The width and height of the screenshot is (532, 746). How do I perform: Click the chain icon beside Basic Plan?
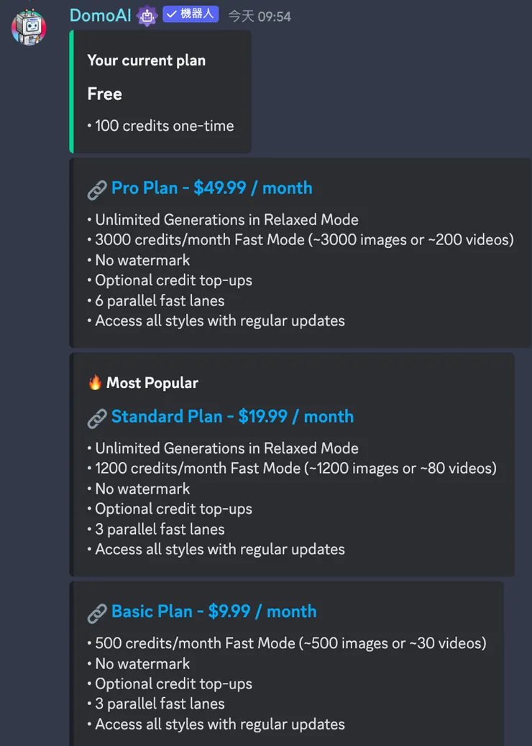(96, 612)
